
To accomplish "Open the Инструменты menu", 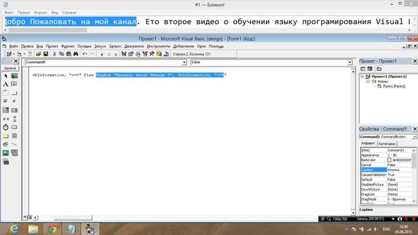I will pos(158,46).
